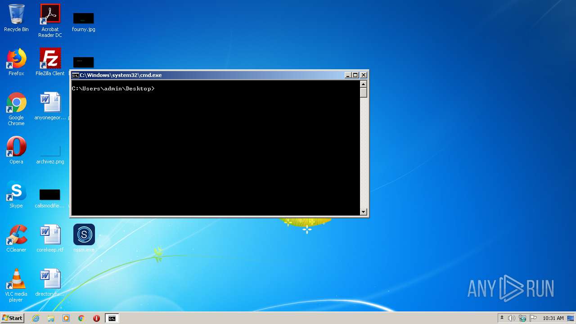This screenshot has height=324, width=576.
Task: Open the network tray icon
Action: click(x=522, y=318)
